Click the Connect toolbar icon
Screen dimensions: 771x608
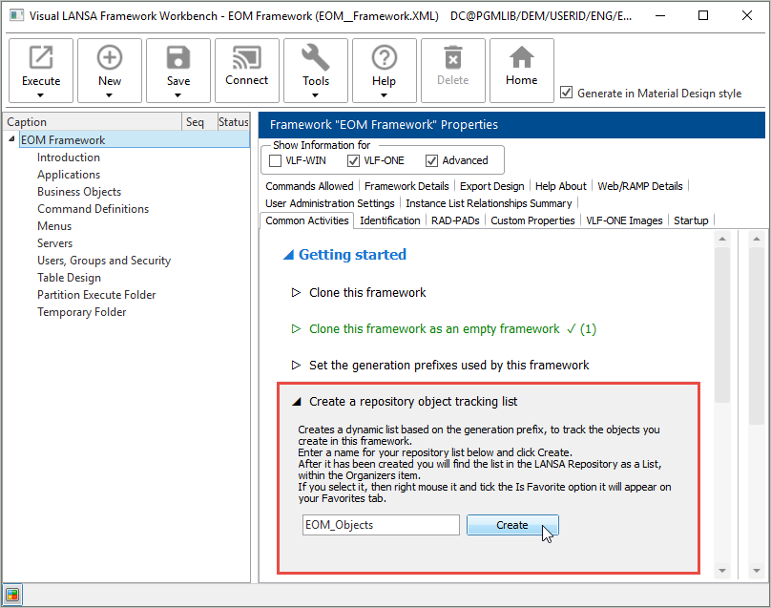tap(247, 57)
